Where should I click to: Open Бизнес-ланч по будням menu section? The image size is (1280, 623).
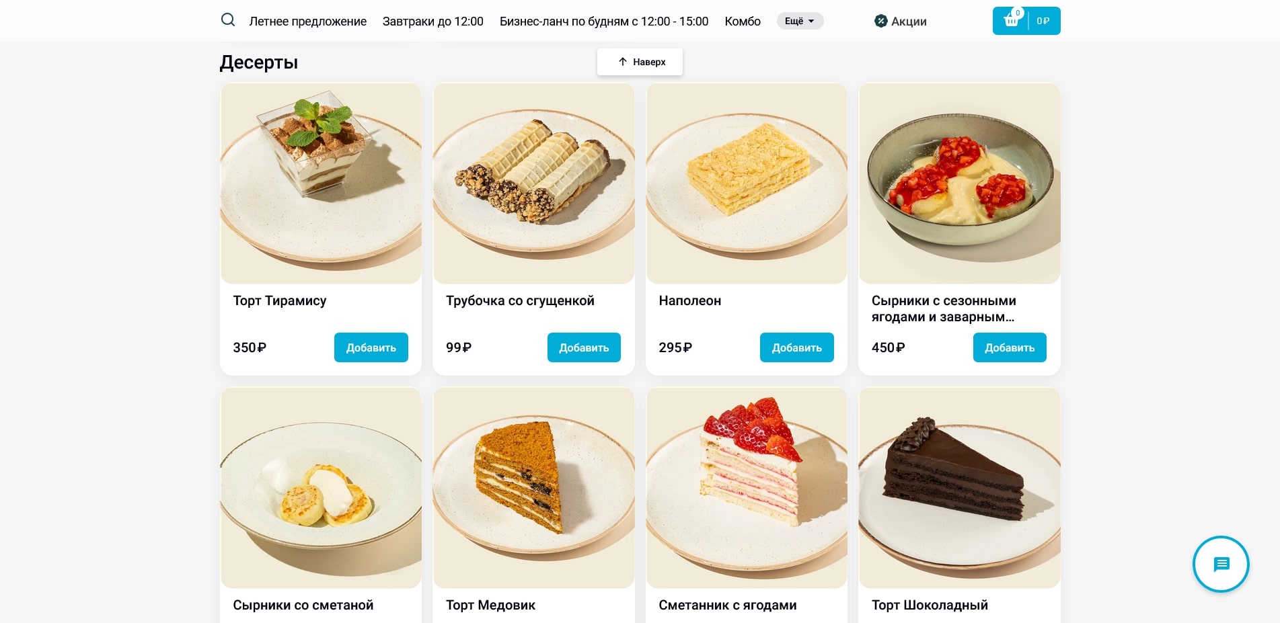pyautogui.click(x=604, y=21)
